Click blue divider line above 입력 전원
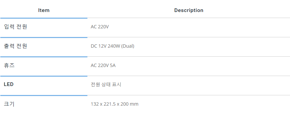 tap(44, 18)
